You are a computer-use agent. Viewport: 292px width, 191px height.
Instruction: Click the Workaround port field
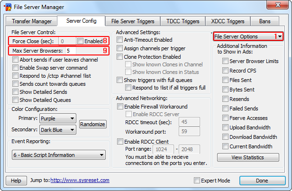click(189, 131)
